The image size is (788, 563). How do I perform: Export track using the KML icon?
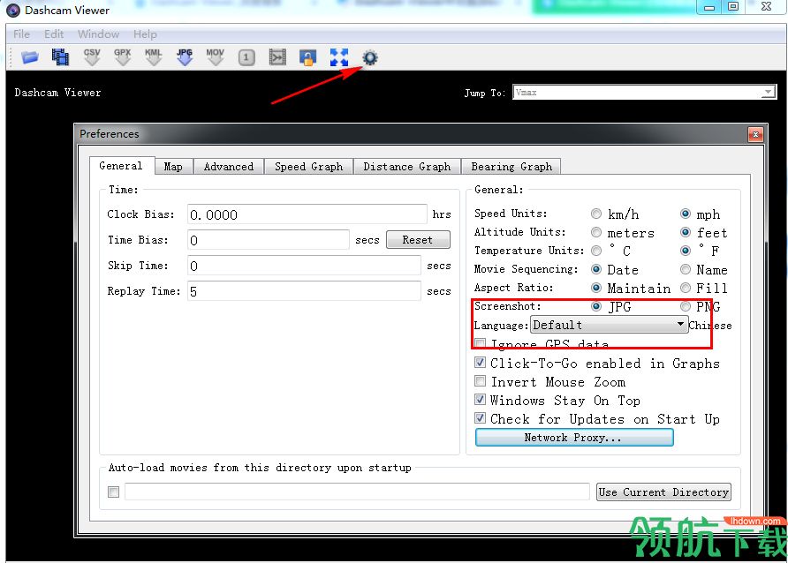pyautogui.click(x=154, y=57)
